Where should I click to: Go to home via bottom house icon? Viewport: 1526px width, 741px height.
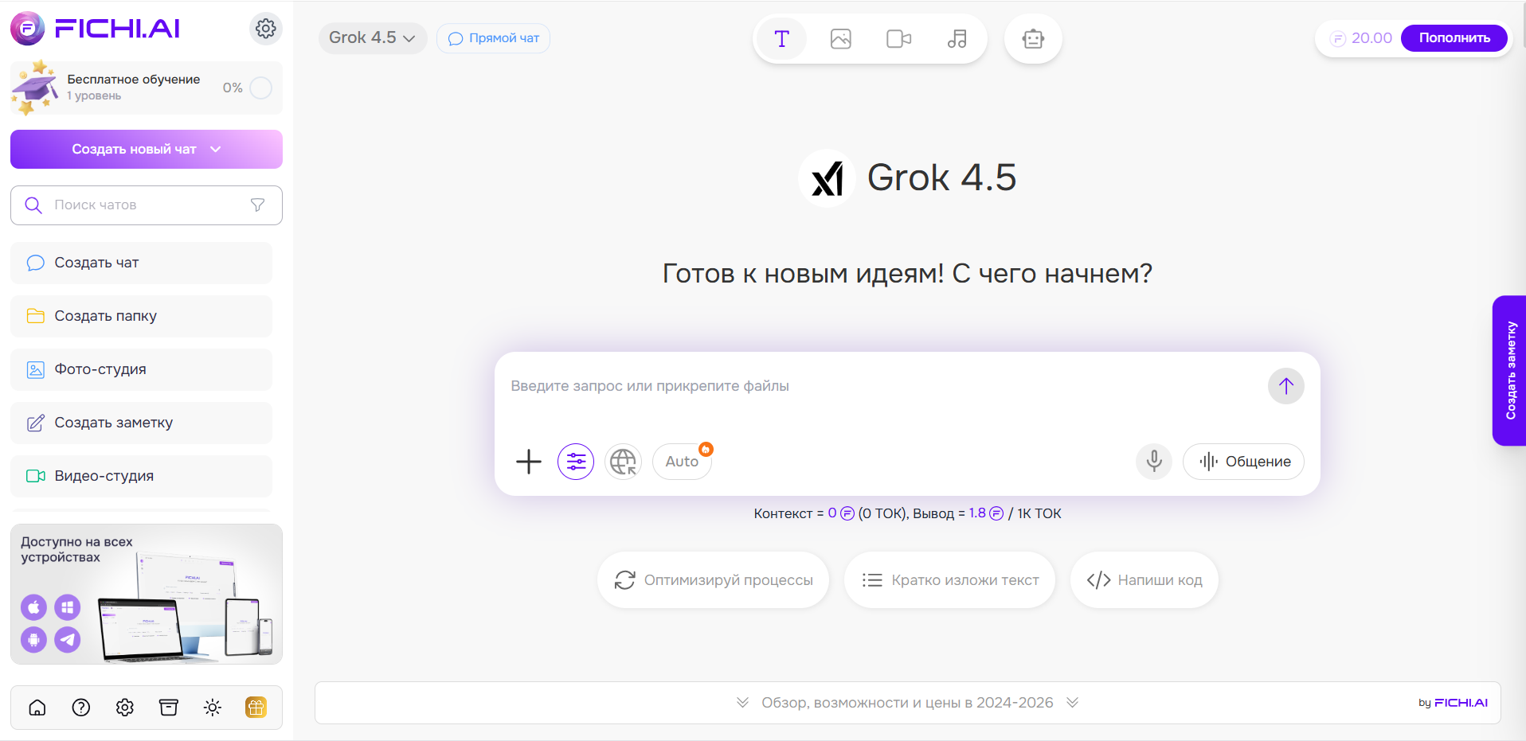click(37, 708)
